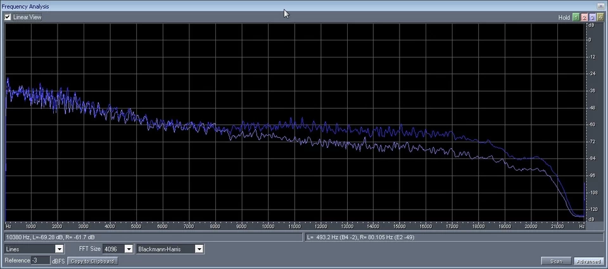The width and height of the screenshot is (608, 269).
Task: Click the 10000 Hz frequency axis label
Action: point(268,227)
